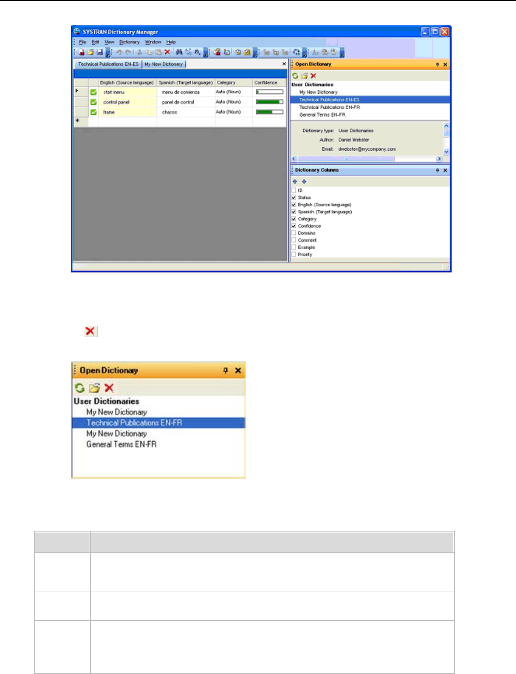Click the Confidence column header
Screen dimensions: 516x674
point(269,82)
